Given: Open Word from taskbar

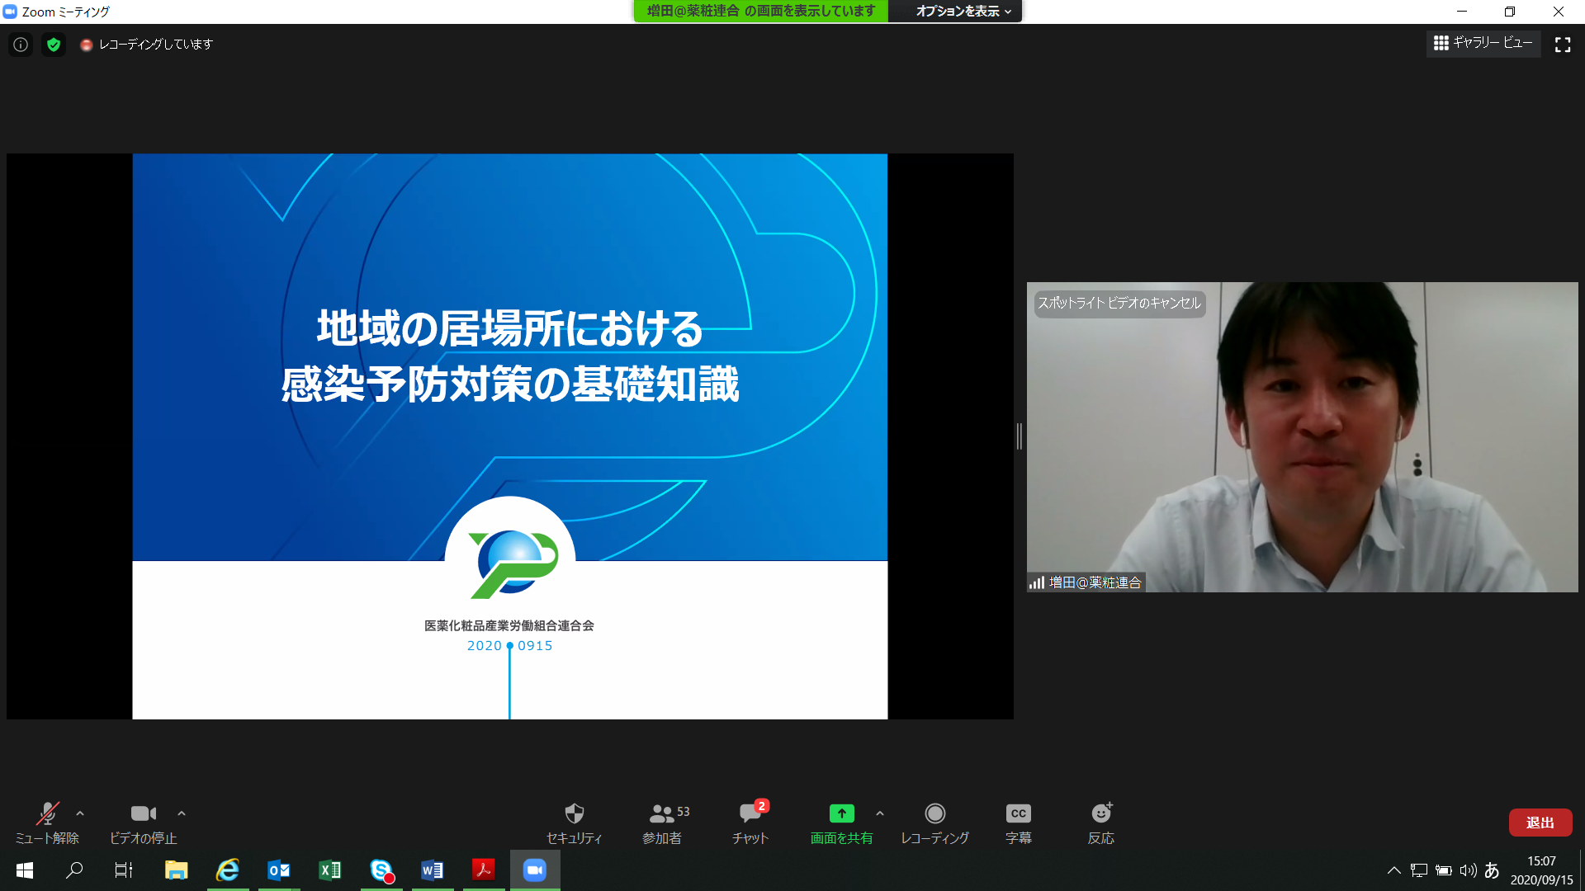Looking at the screenshot, I should (433, 870).
